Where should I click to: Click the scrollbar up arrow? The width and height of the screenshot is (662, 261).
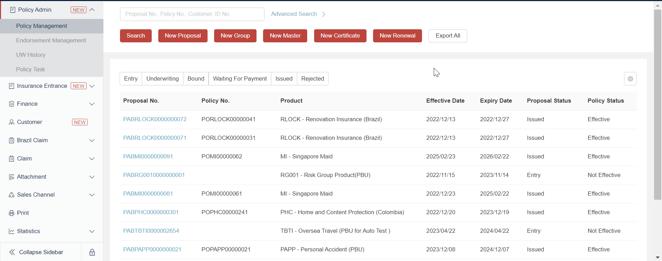point(658,6)
